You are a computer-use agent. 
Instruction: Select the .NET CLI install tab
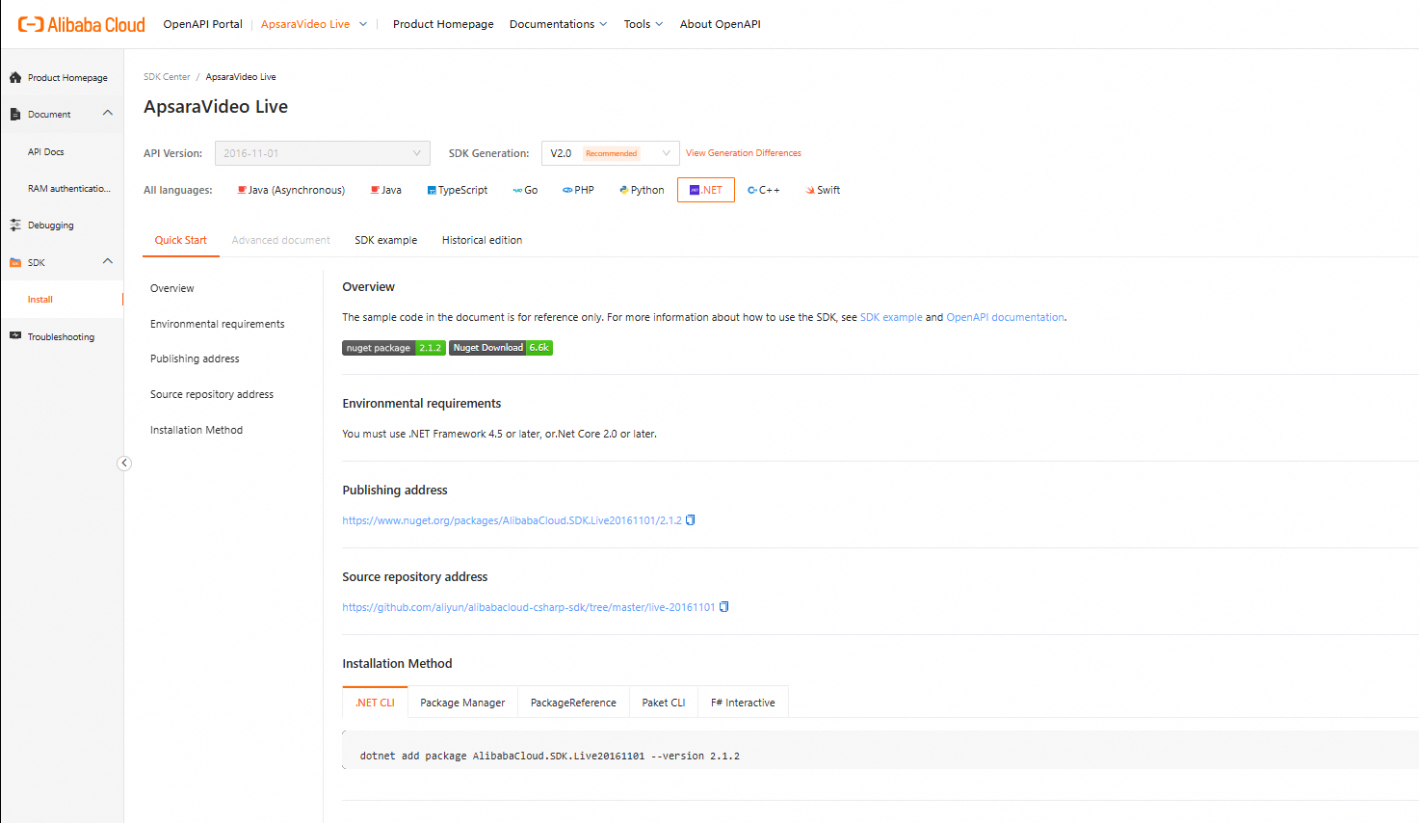tap(376, 703)
